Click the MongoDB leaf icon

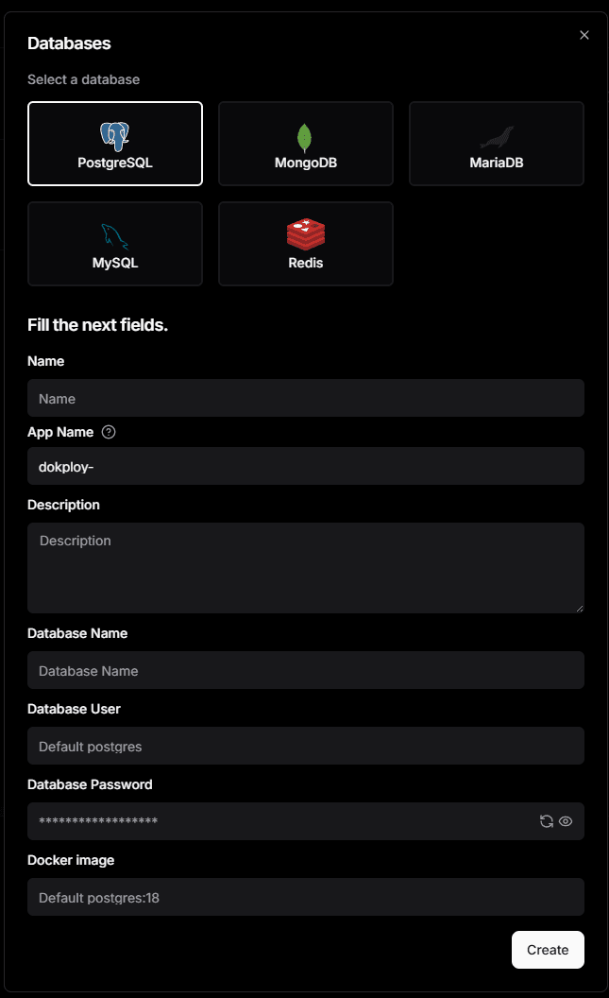pyautogui.click(x=305, y=138)
